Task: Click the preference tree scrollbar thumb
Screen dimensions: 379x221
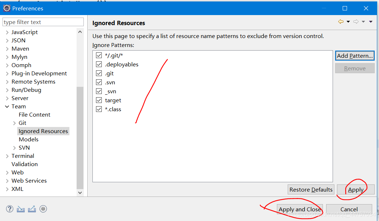Action: click(x=80, y=138)
